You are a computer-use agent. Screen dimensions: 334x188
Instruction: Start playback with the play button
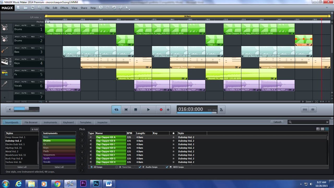(148, 110)
